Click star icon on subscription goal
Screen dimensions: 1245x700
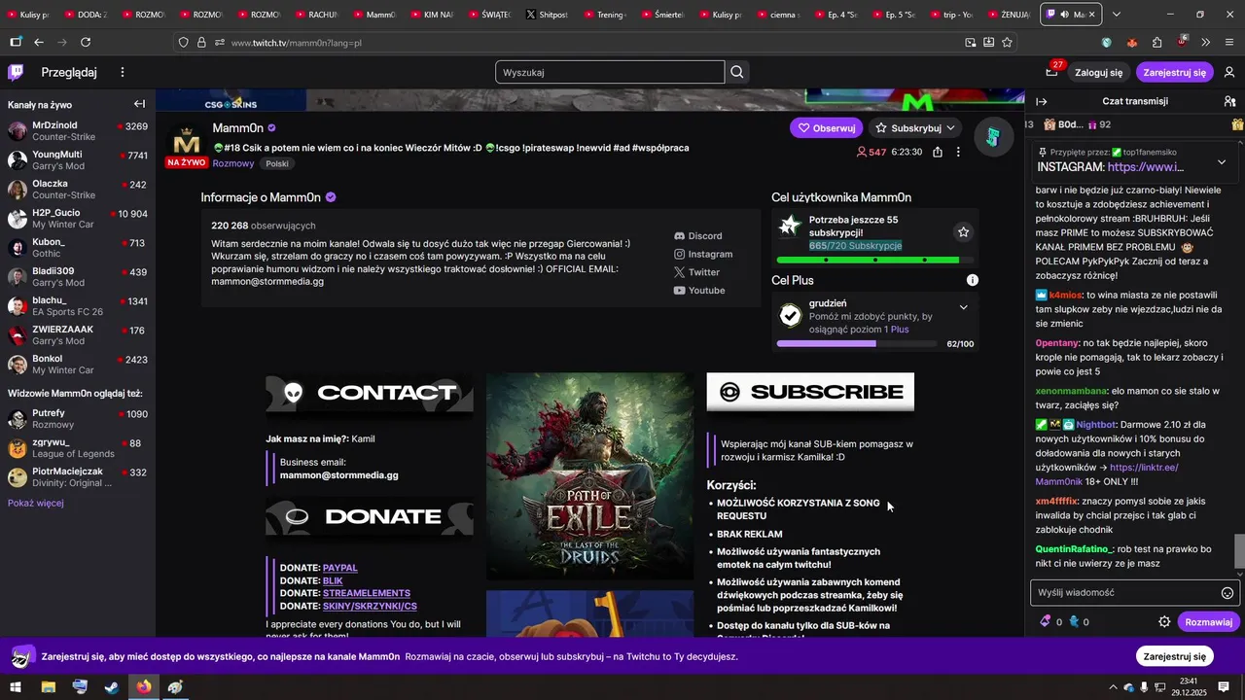point(963,231)
